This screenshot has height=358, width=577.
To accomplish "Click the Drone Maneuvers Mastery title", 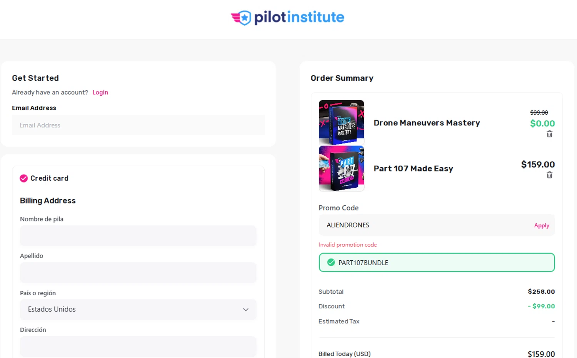I will point(427,123).
